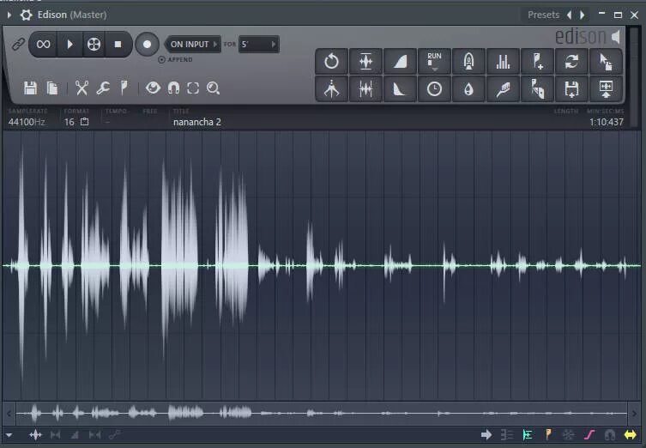
Task: Toggle the orange marker flag icon
Action: [x=548, y=434]
